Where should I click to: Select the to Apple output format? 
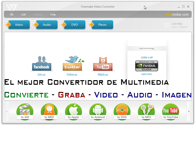73,112
